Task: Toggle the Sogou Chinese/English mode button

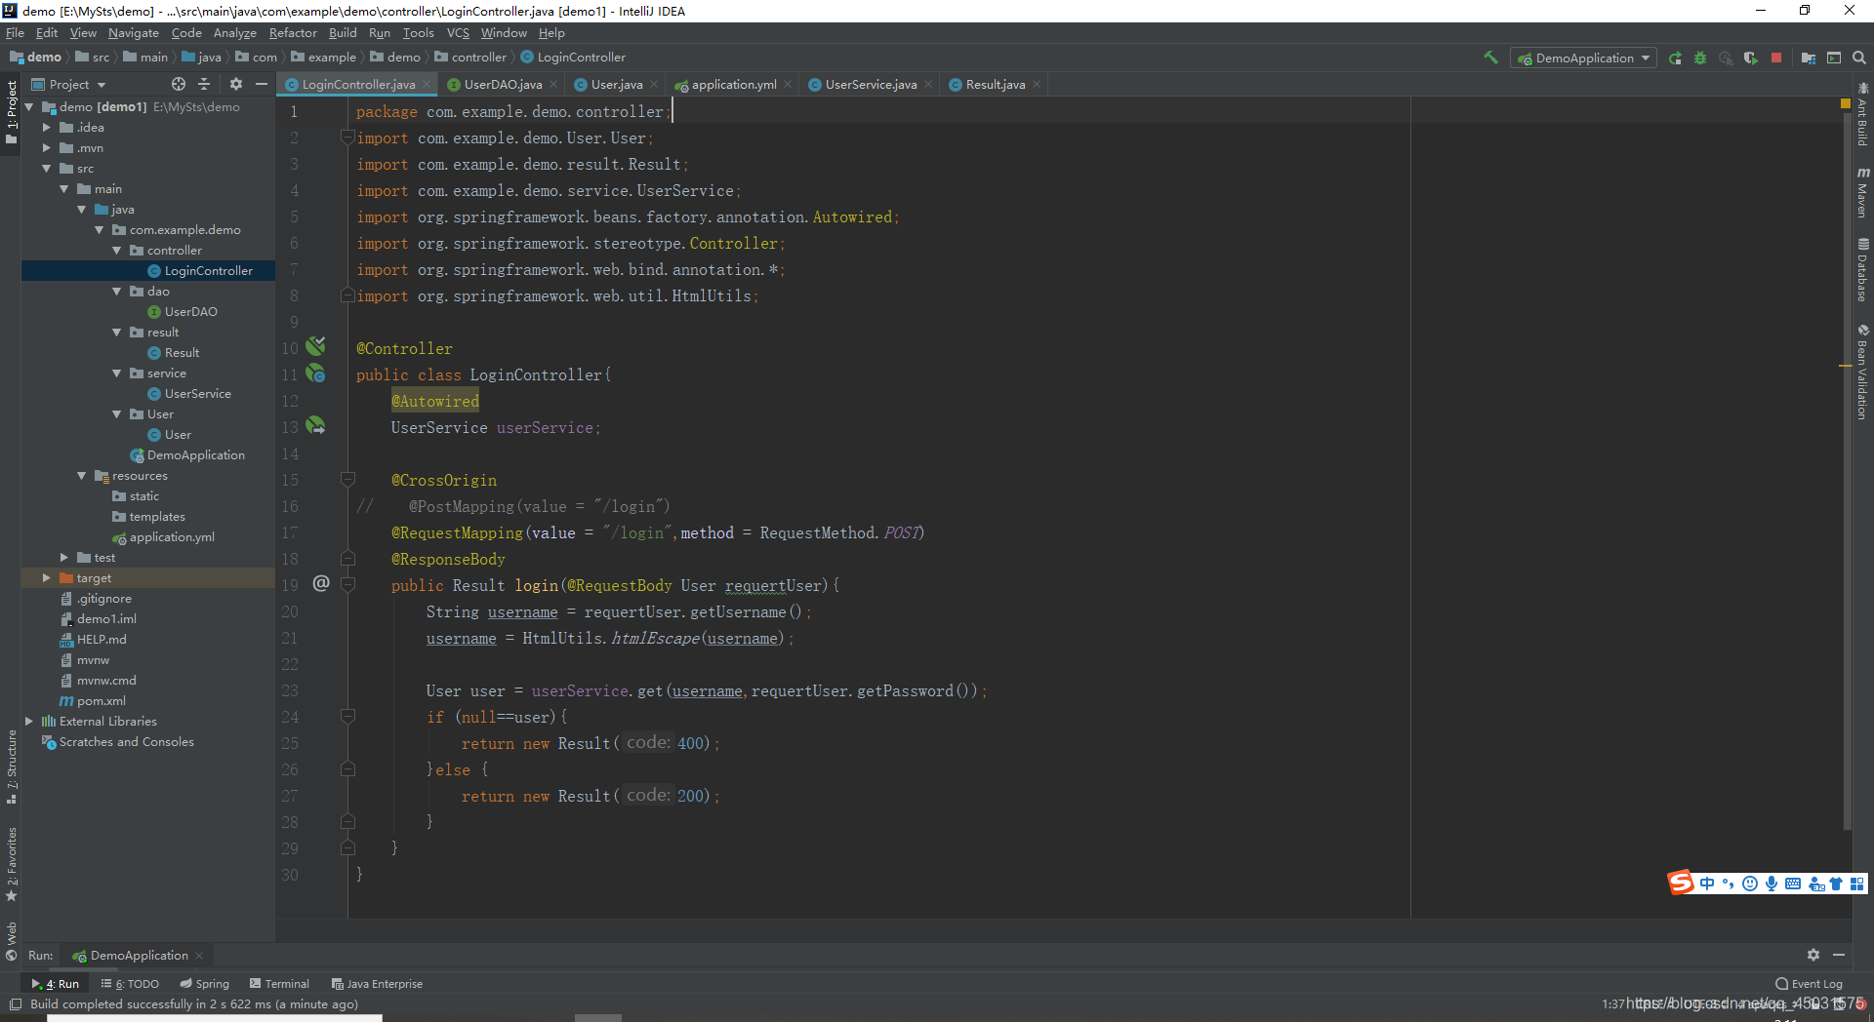Action: tap(1707, 884)
